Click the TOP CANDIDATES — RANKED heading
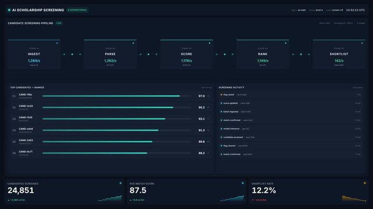The height and width of the screenshot is (209, 373). click(27, 88)
